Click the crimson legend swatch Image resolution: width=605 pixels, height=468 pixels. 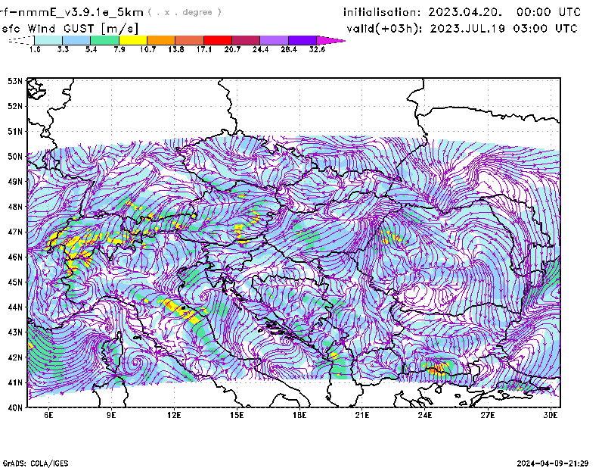tap(246, 40)
